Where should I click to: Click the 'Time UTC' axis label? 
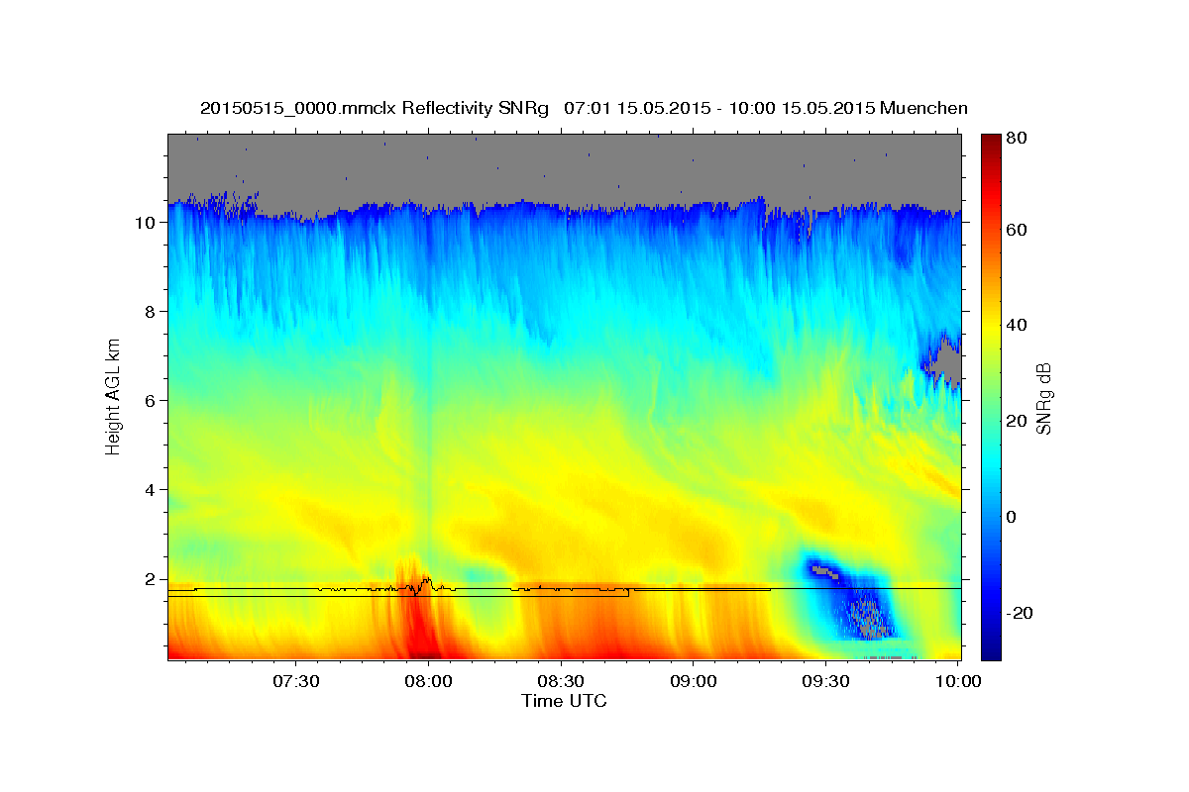pyautogui.click(x=564, y=701)
